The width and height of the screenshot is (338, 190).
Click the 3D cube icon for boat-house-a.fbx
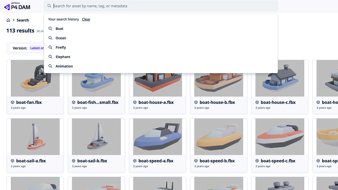coord(135,102)
